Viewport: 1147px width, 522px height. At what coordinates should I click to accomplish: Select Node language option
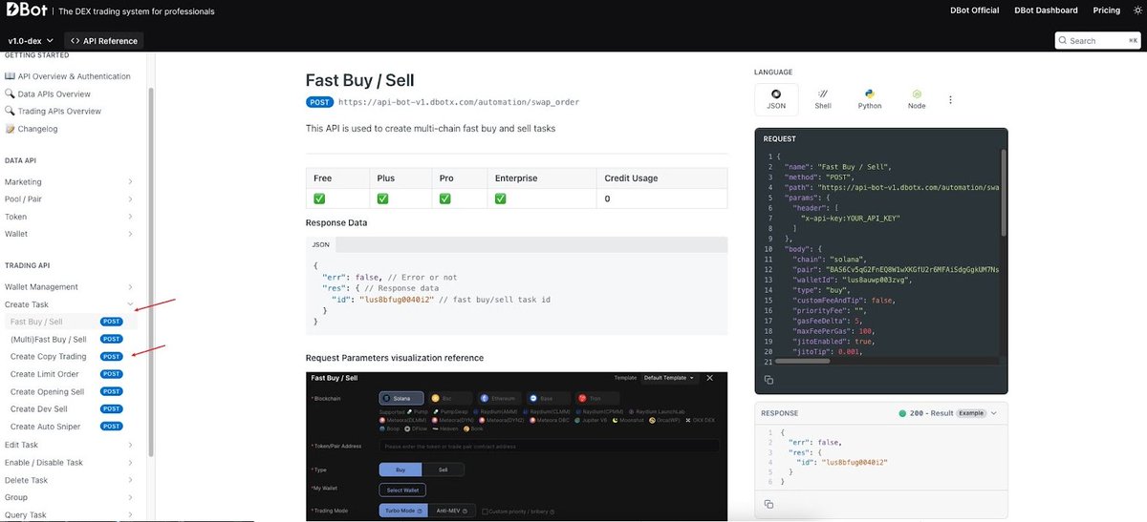(917, 98)
